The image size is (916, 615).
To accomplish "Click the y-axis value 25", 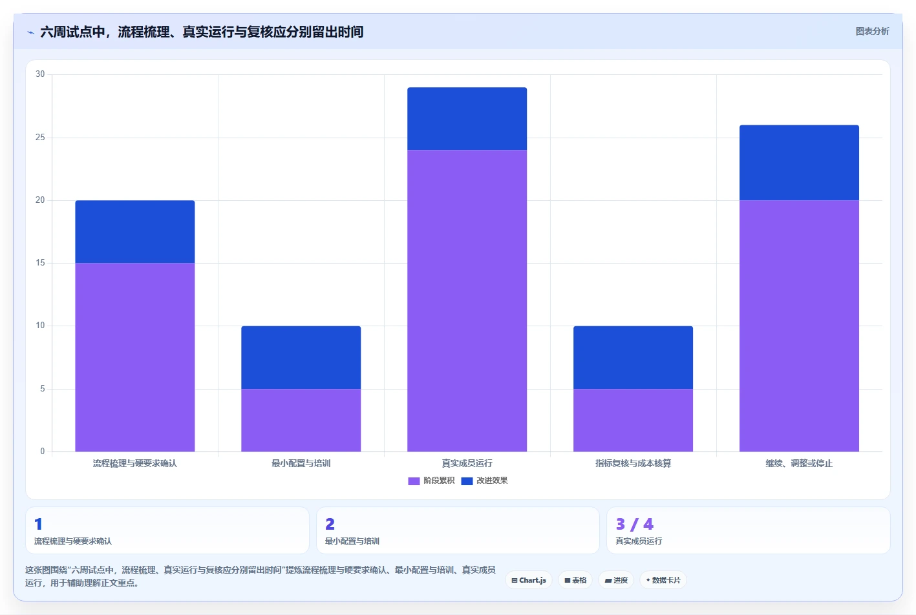I will click(40, 138).
